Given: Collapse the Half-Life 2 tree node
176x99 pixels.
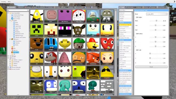Looking at the screenshot, I should pyautogui.click(x=10, y=39).
